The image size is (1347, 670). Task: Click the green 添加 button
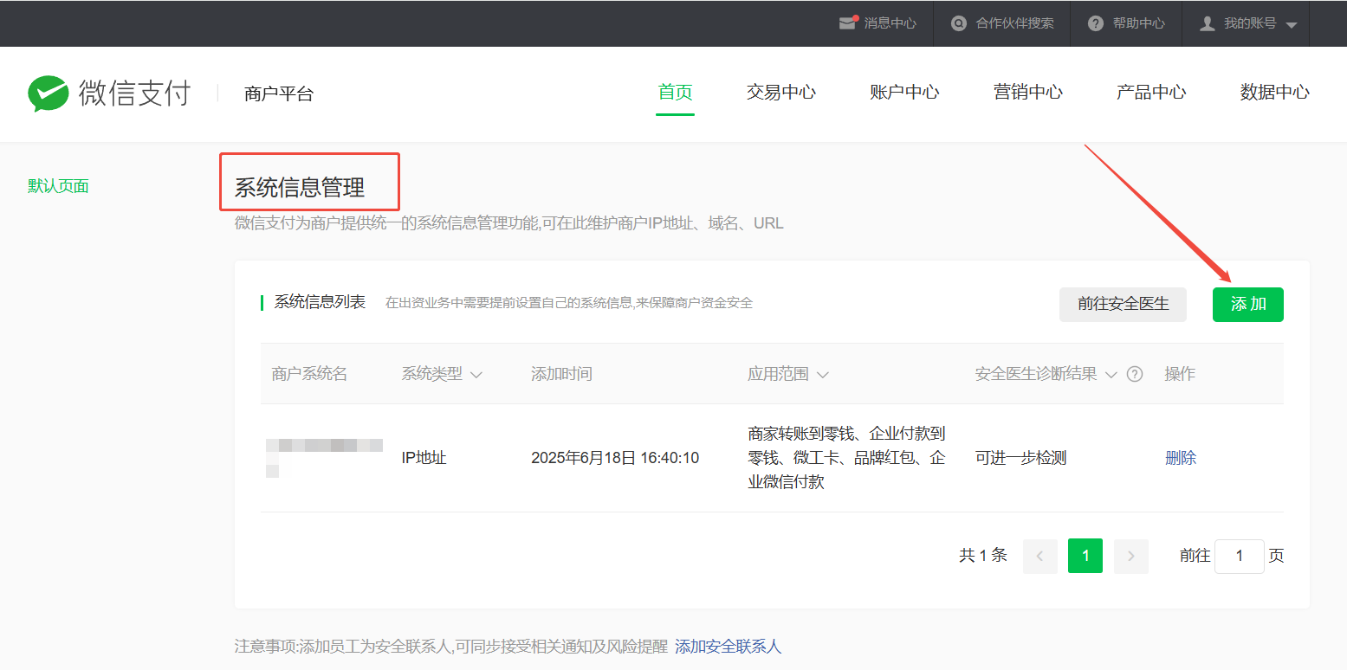(1248, 304)
